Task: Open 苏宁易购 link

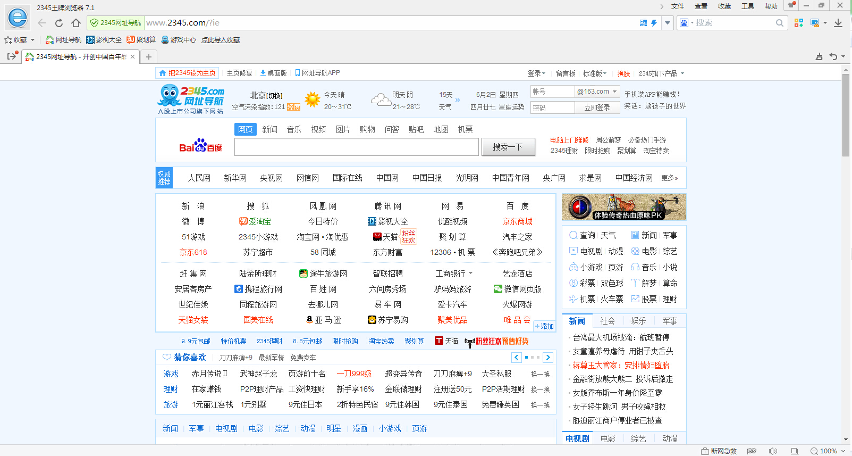Action: (x=388, y=320)
